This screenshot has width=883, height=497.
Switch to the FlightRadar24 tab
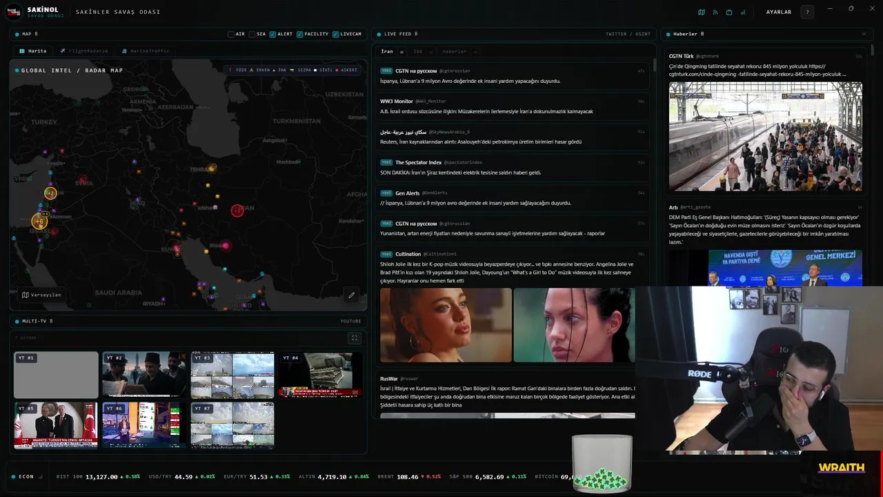[83, 51]
